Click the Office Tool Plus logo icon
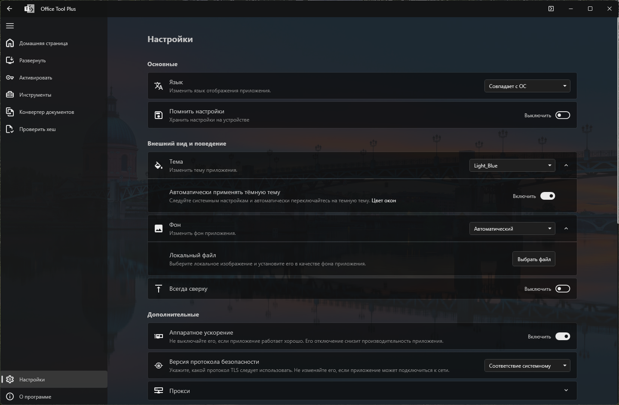This screenshot has width=619, height=405. [x=29, y=9]
